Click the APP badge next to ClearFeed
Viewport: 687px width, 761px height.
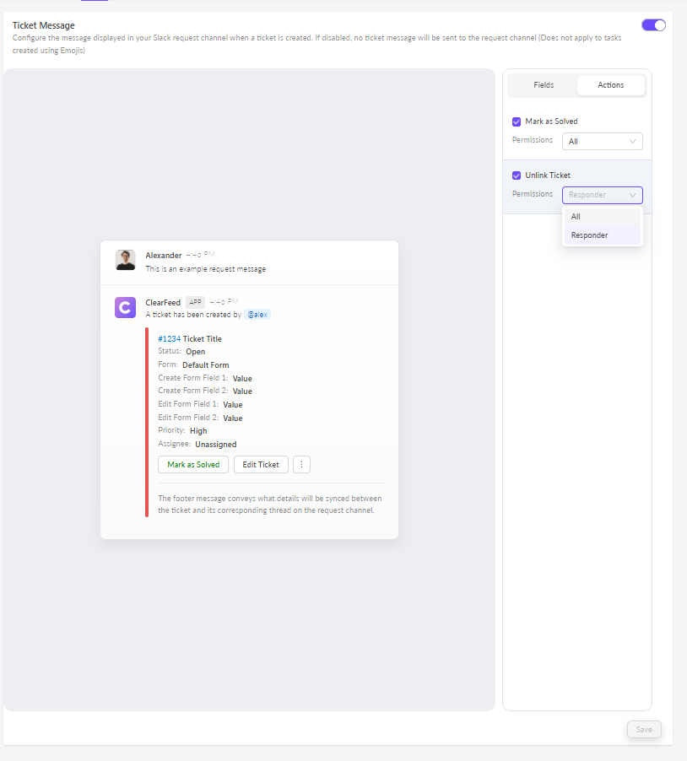tap(195, 302)
